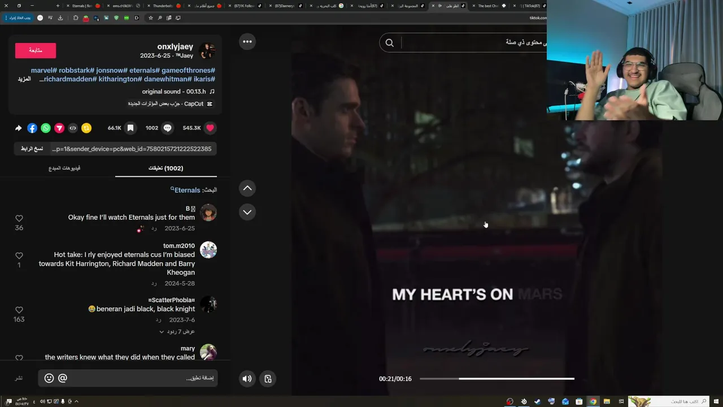Mute the video with speaker icon
This screenshot has height=407, width=723.
pyautogui.click(x=247, y=379)
